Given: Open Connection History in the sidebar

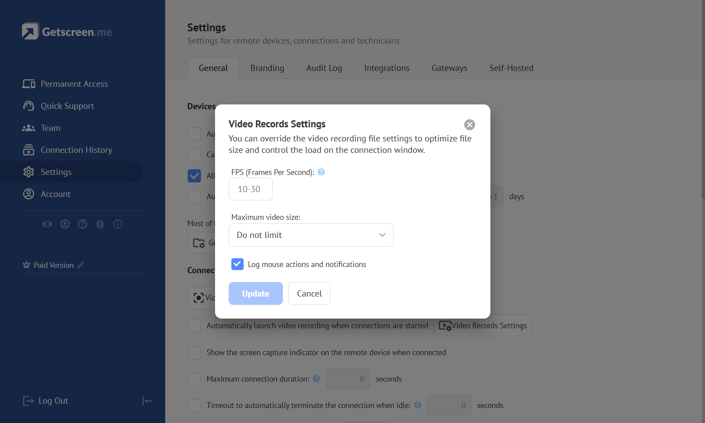Looking at the screenshot, I should coord(76,150).
